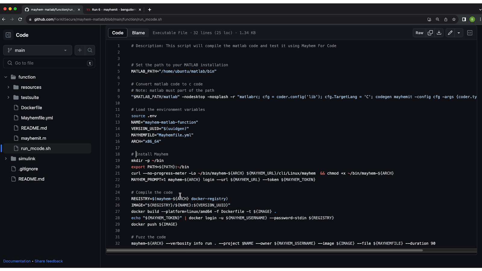482x271 pixels.
Task: Open Mayhemfile.yml in the tree
Action: 37,118
